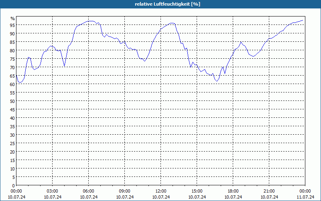This screenshot has width=321, height=201.
Task: Select the '18:00' time label
Action: point(233,191)
